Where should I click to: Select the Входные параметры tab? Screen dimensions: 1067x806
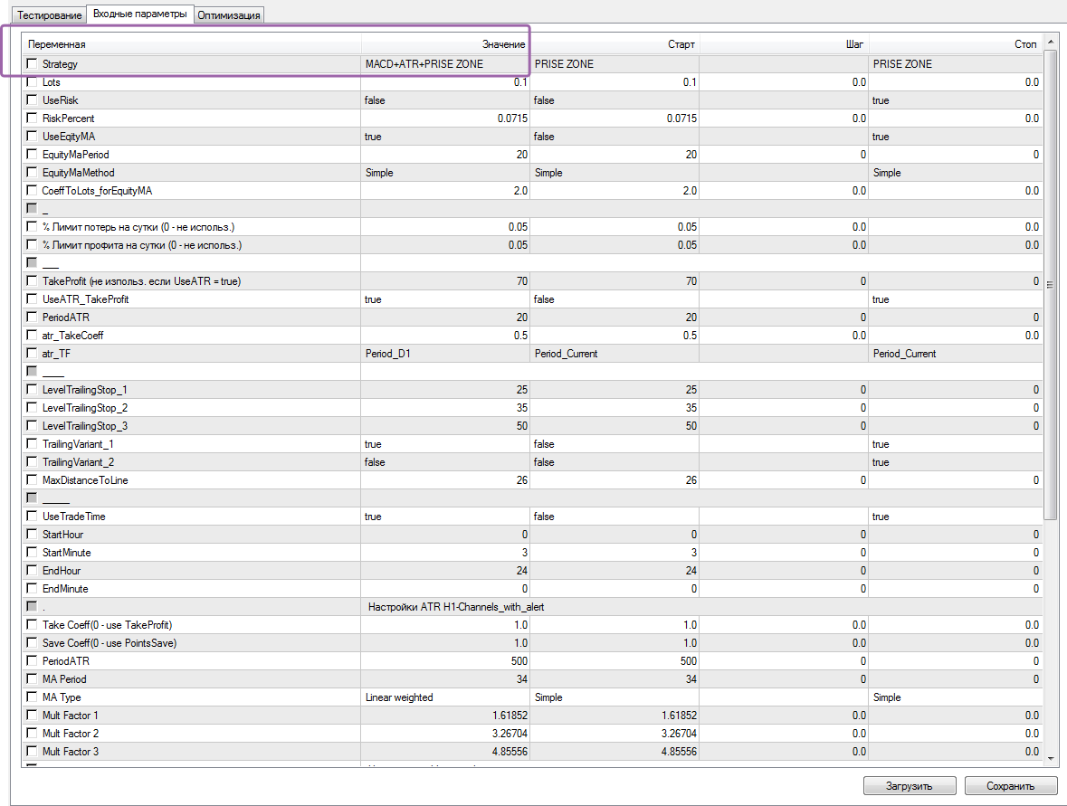click(x=139, y=14)
